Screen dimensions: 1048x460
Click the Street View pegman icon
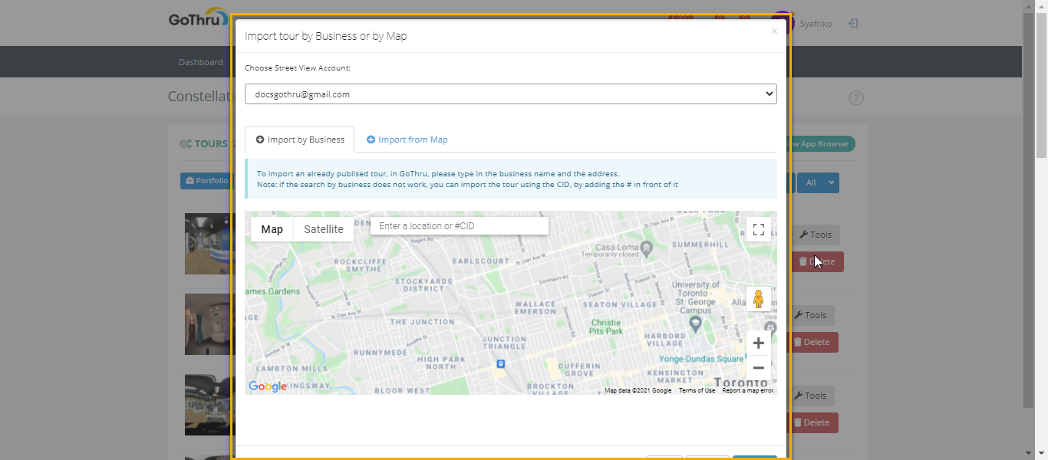[x=759, y=299]
